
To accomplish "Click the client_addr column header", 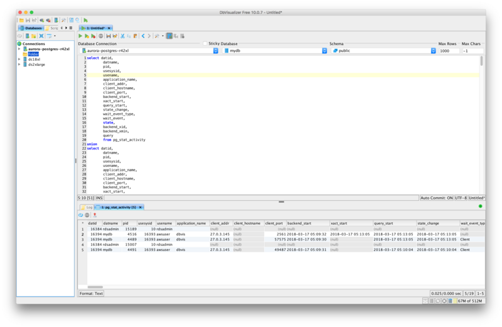I will pyautogui.click(x=220, y=223).
